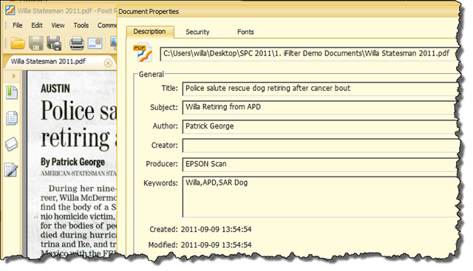473x271 pixels.
Task: Expand the navigation panel arrow
Action: click(x=14, y=76)
